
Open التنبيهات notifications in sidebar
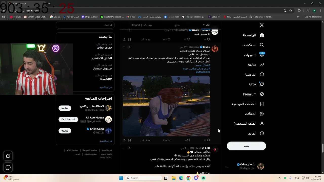[x=254, y=55]
